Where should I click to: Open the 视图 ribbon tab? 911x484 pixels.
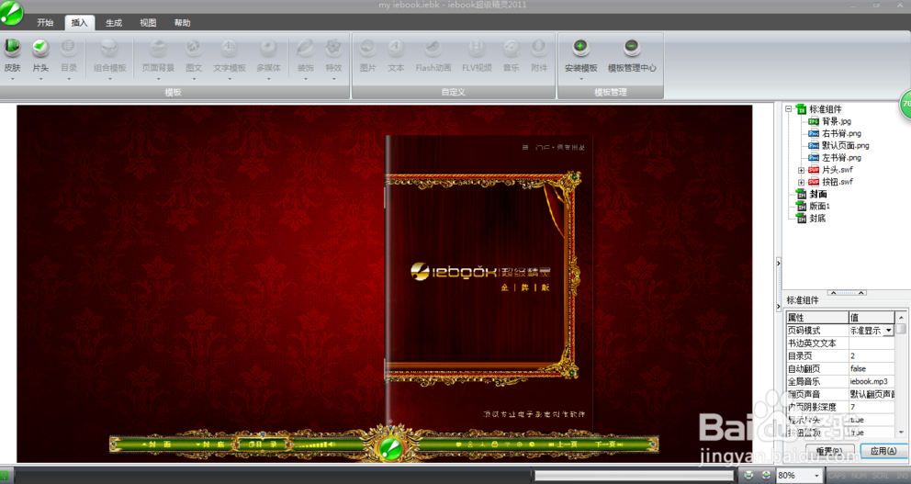coord(148,23)
